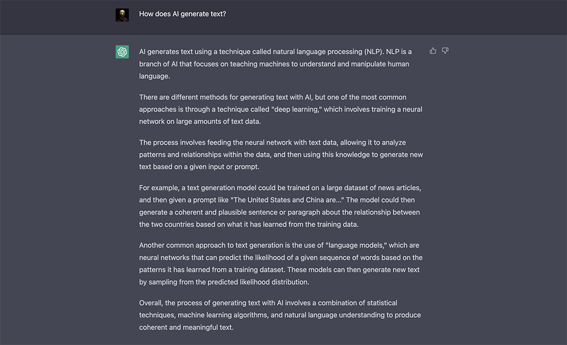Select the question 'How does AI generate text?'

182,13
